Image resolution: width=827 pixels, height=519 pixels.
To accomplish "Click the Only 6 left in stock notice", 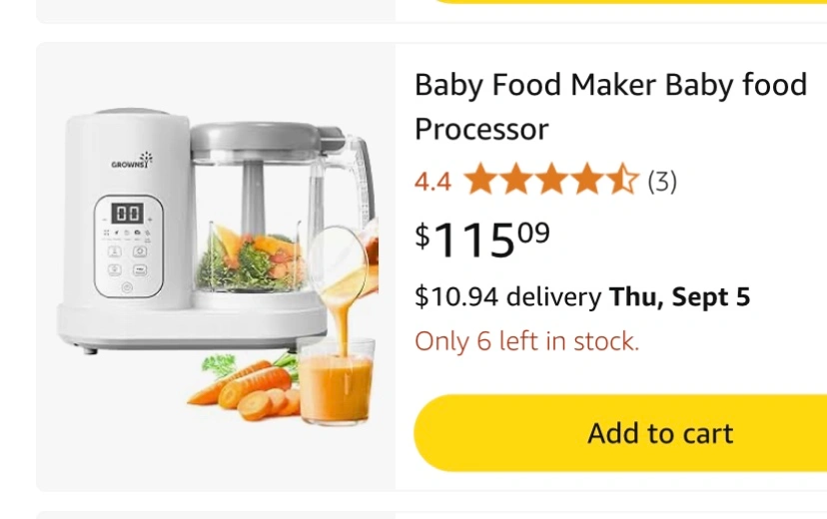I will 527,341.
